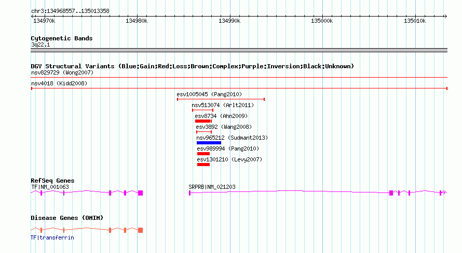This screenshot has height=253, width=462.
Task: Click the 3q22.1 band label
Action: [x=40, y=44]
